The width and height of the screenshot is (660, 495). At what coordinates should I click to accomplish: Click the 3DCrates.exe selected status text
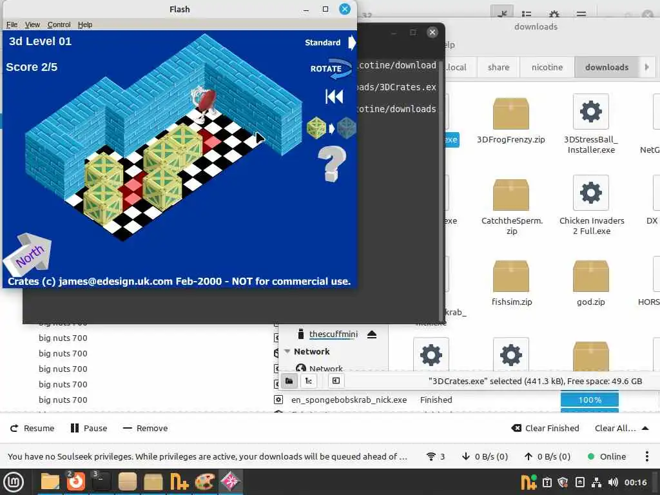point(535,382)
